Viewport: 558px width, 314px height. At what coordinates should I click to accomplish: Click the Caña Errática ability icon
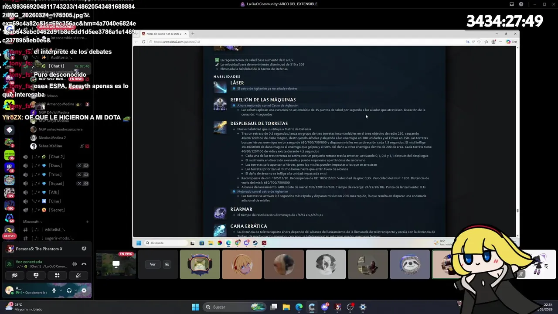pos(220,230)
